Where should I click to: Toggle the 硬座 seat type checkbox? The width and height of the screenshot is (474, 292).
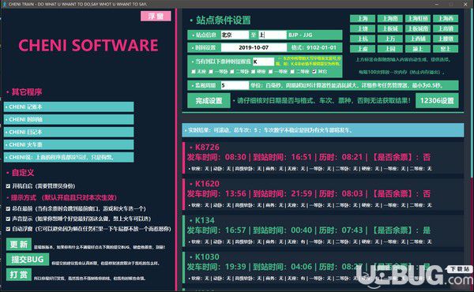click(x=254, y=72)
